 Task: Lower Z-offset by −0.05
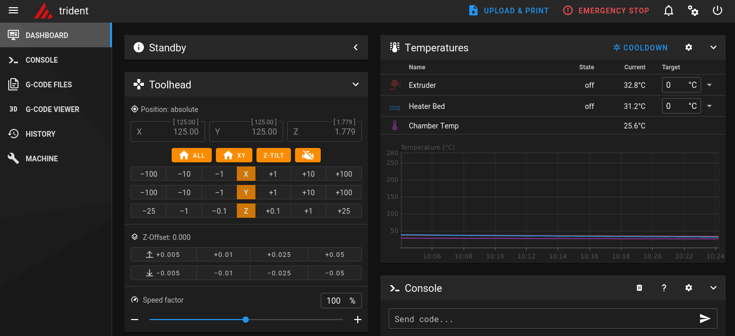click(335, 273)
